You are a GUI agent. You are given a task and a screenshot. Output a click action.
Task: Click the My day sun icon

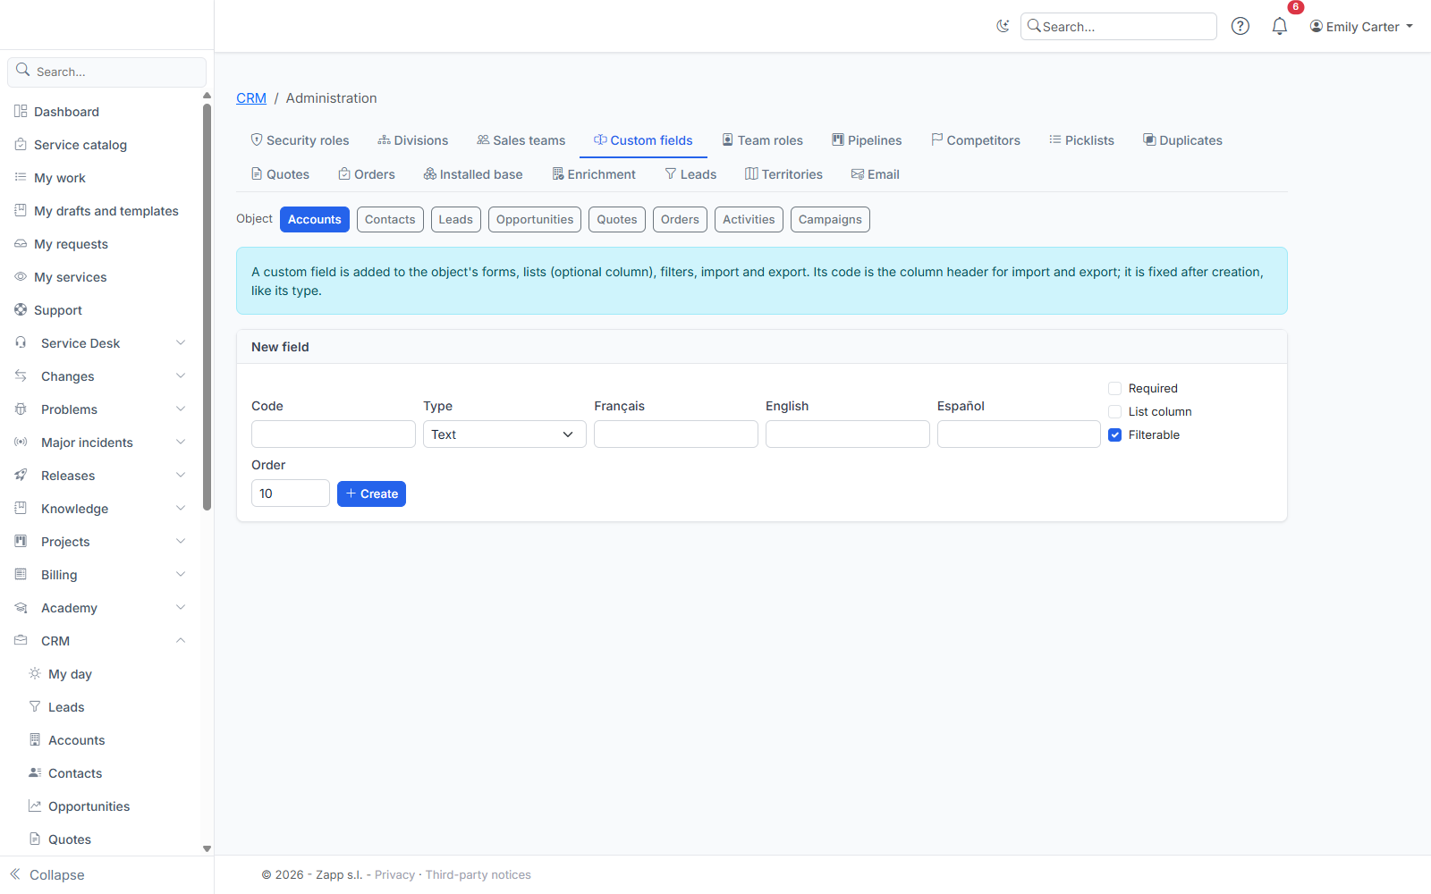tap(35, 674)
